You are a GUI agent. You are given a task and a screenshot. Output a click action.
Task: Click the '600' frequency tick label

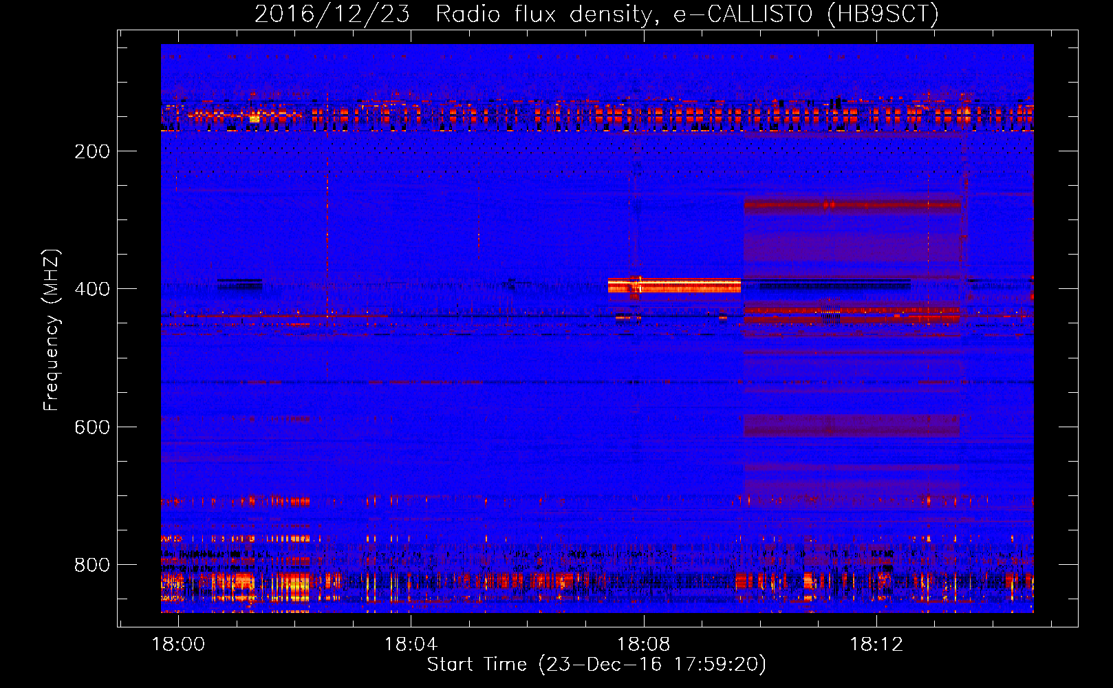(92, 427)
